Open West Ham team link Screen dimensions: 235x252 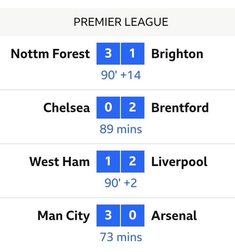[59, 162]
